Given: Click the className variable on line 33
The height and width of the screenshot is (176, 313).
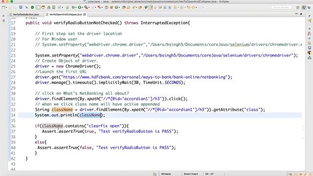Looking at the screenshot, I should [62, 110].
